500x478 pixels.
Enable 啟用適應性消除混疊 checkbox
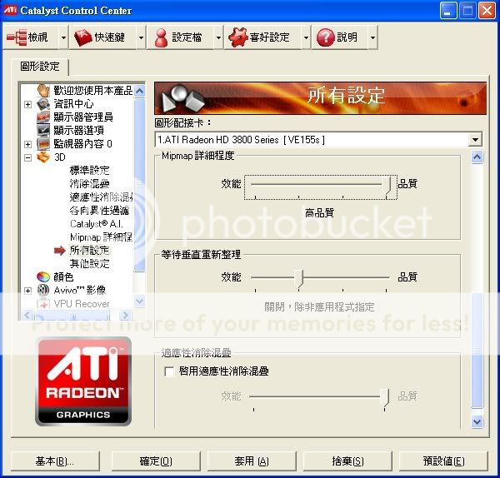(169, 371)
